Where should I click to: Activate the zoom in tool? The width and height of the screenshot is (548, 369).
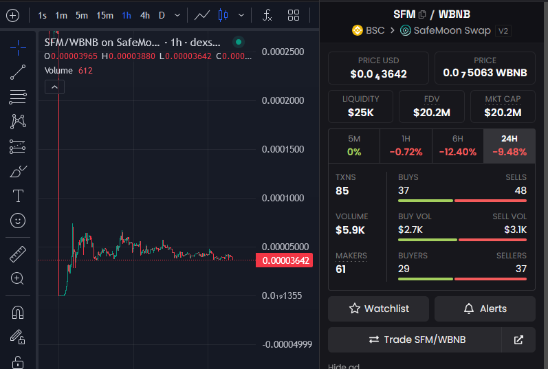[x=18, y=278]
